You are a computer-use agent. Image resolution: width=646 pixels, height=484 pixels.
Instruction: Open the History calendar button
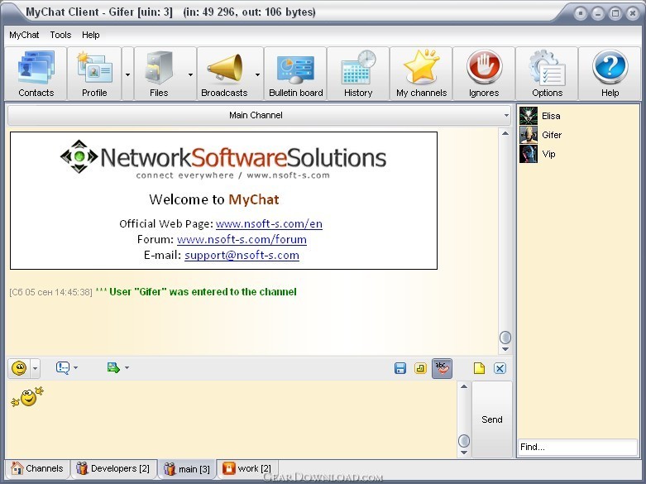coord(358,74)
